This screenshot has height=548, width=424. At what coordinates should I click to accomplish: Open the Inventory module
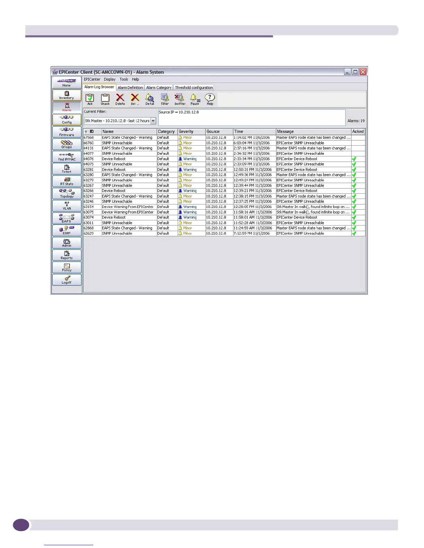click(67, 95)
